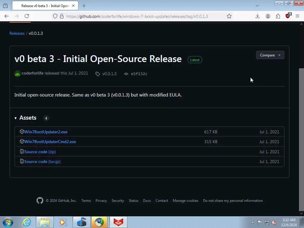Click the network tray icon
The image size is (304, 228).
(x=267, y=222)
